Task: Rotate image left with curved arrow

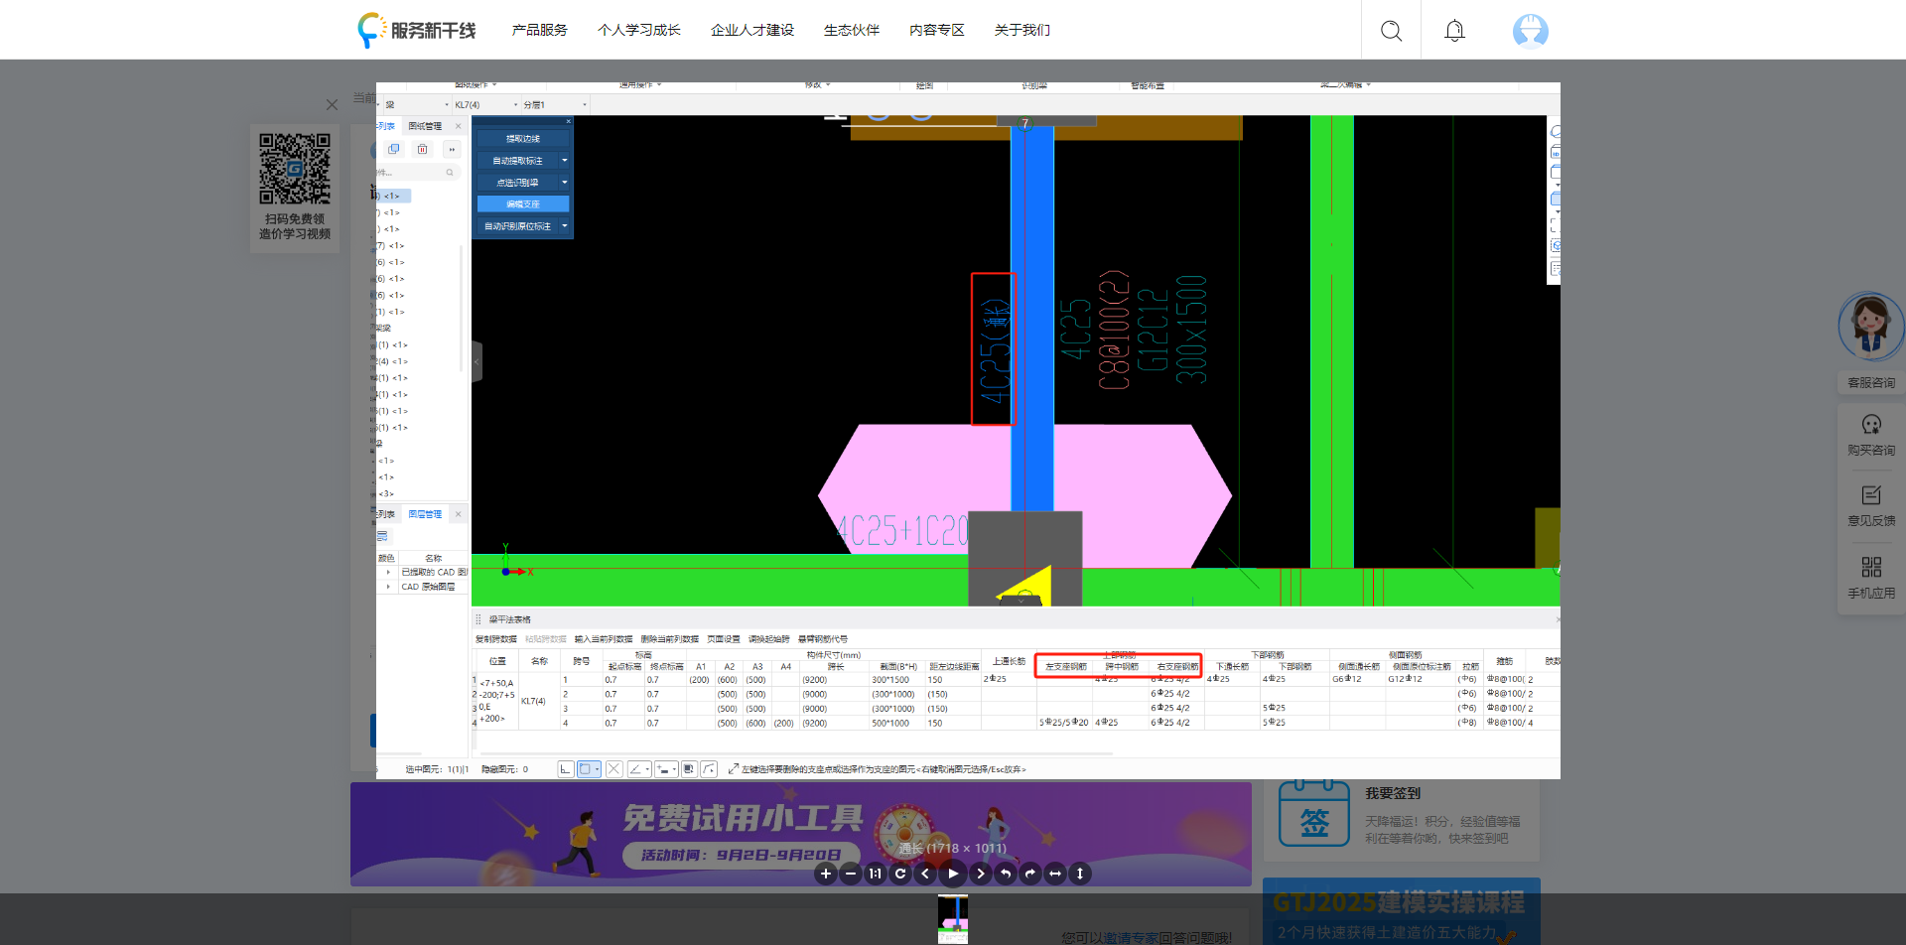Action: pos(1006,874)
